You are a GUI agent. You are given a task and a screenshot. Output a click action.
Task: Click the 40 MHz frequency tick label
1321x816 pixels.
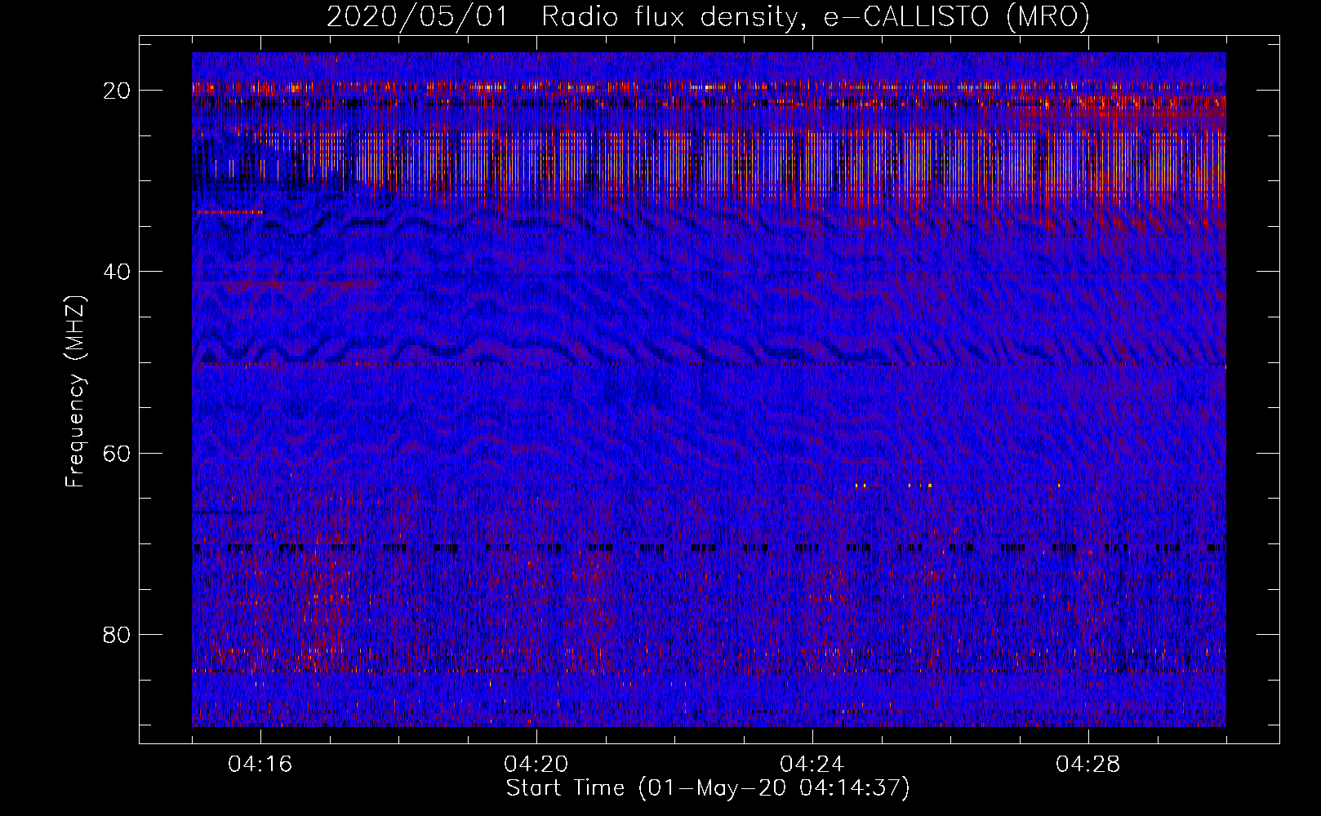coord(118,271)
